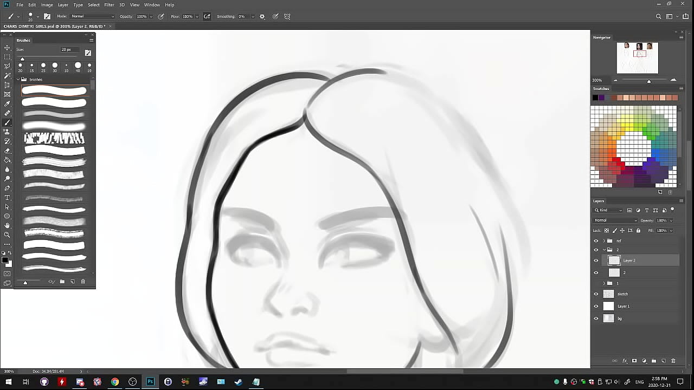Open the Filter menu

click(109, 5)
